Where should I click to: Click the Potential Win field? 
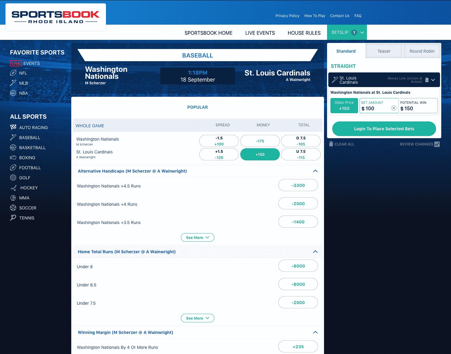coord(418,106)
